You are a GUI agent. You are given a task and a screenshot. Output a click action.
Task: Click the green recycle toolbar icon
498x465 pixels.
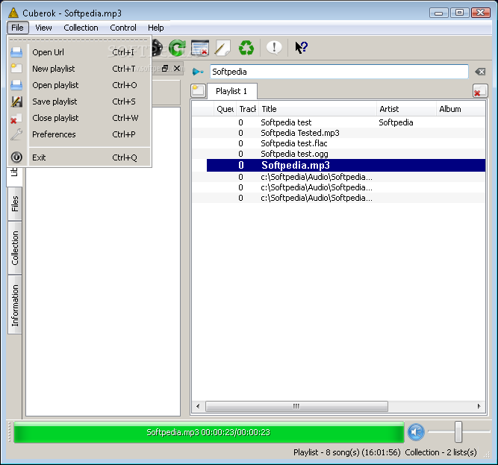[x=246, y=48]
